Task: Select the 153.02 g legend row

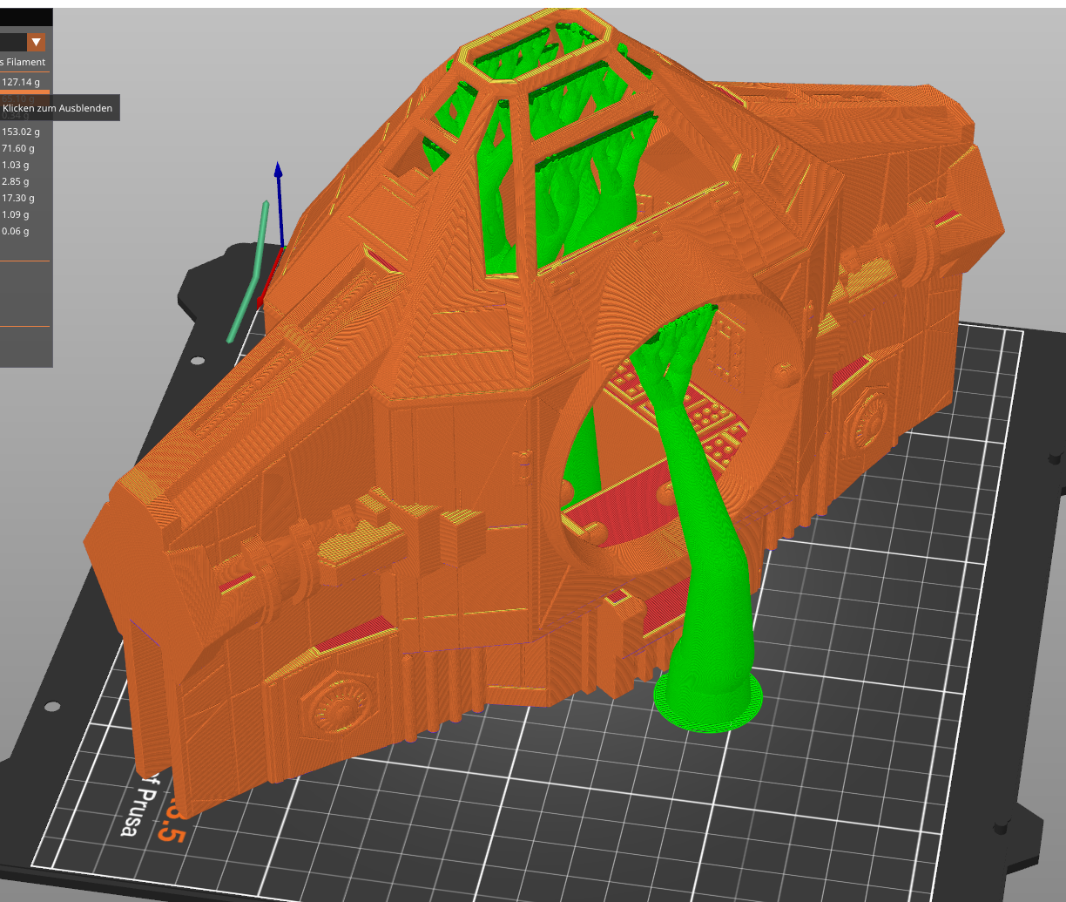Action: click(x=25, y=132)
